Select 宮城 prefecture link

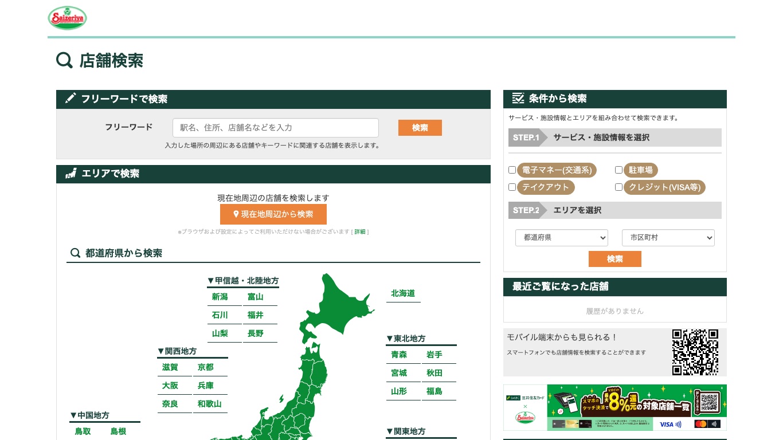(399, 373)
